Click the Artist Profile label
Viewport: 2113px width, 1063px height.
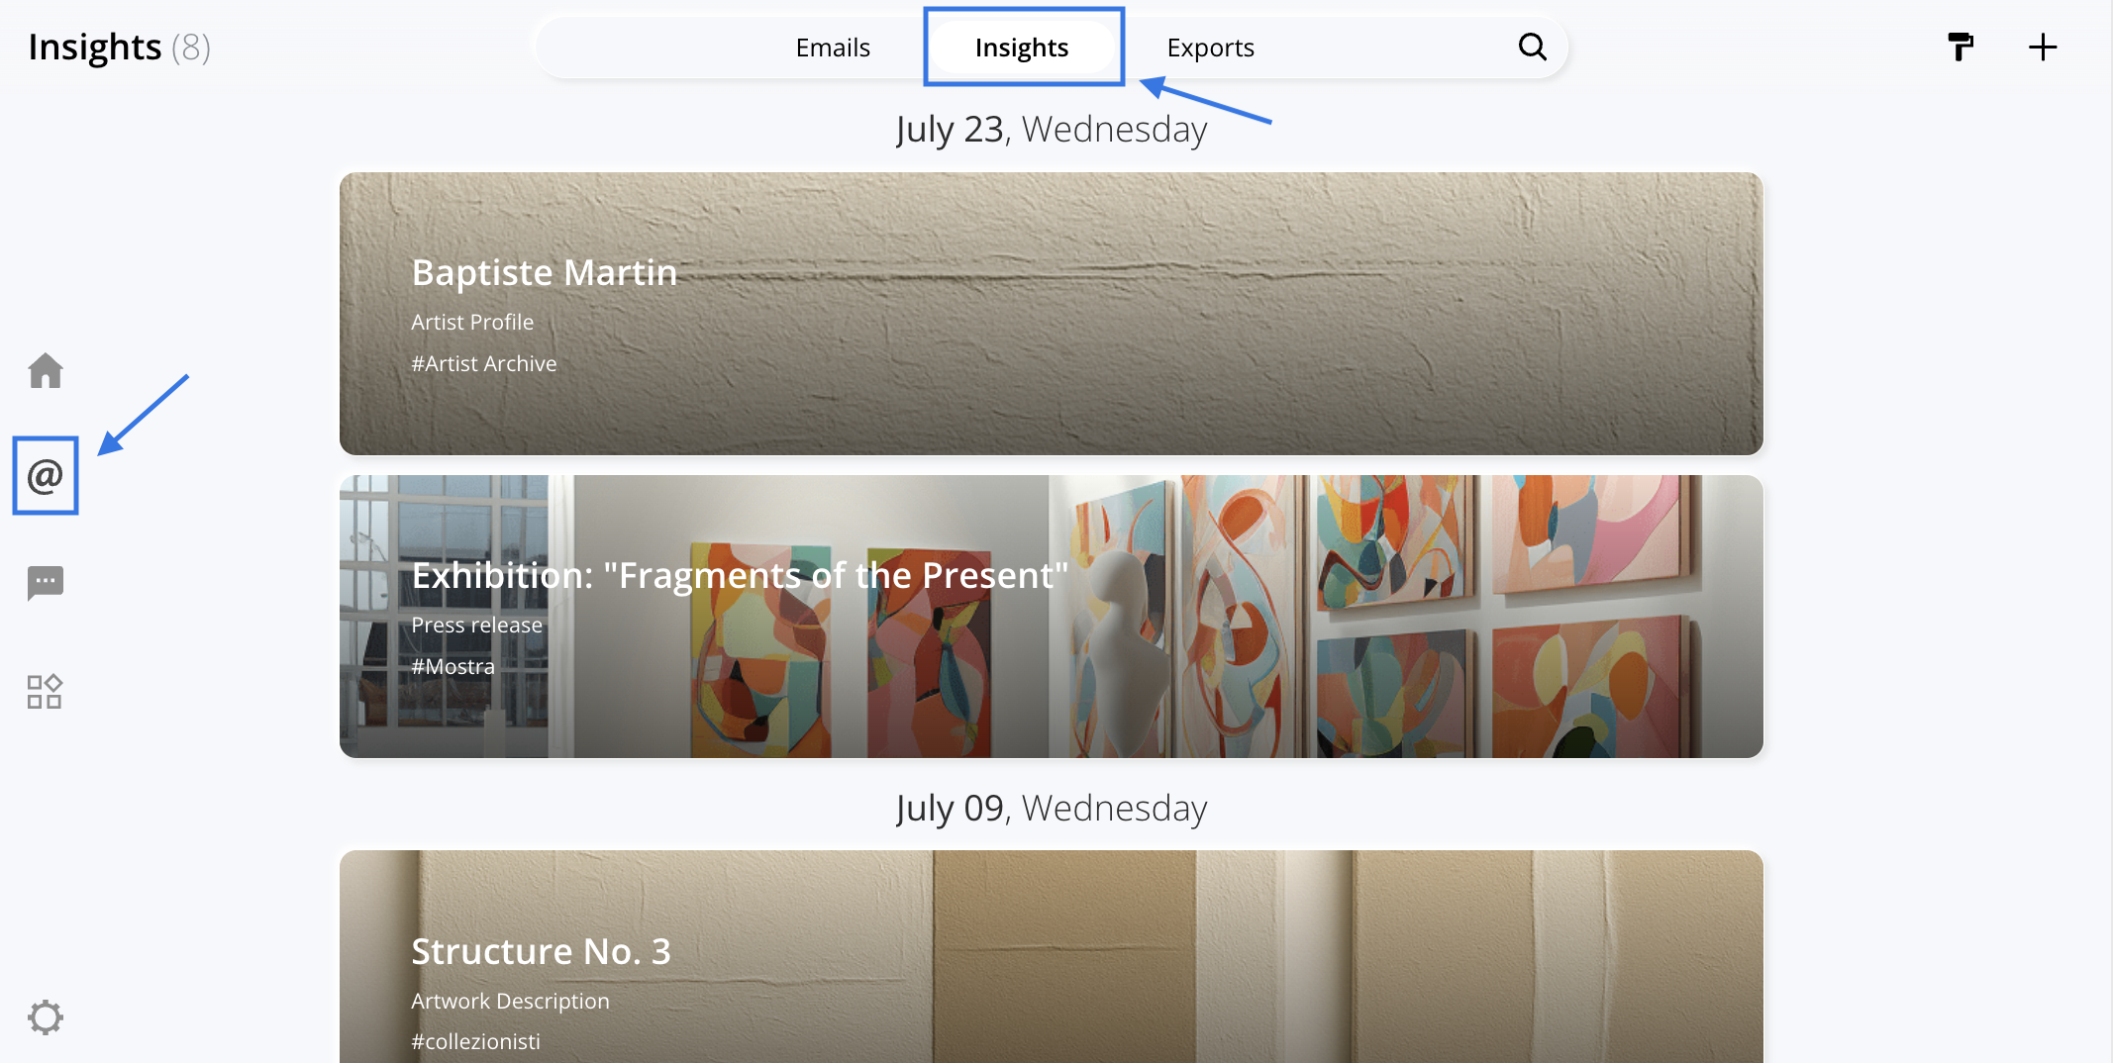tap(471, 322)
